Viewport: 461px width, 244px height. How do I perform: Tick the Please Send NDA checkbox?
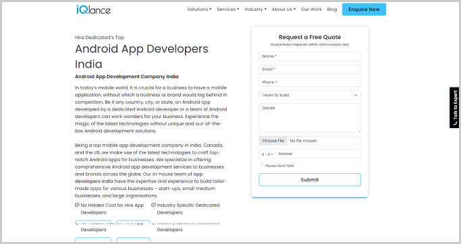pyautogui.click(x=262, y=164)
